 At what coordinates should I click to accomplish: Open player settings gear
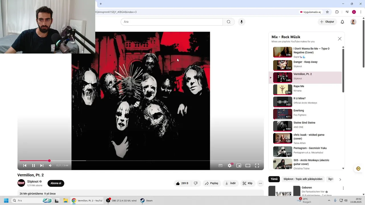tap(230, 165)
